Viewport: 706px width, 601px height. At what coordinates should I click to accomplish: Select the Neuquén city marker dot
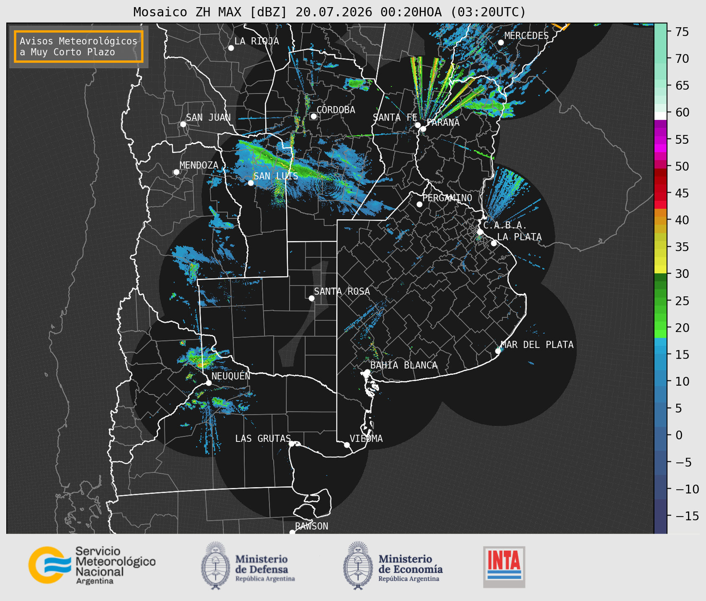[208, 382]
